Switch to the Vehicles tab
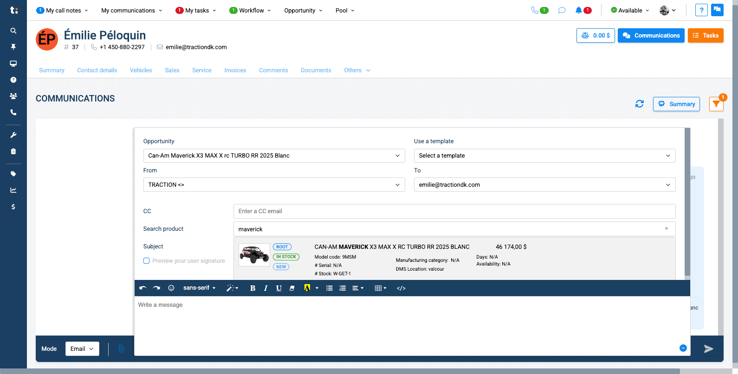 [141, 70]
